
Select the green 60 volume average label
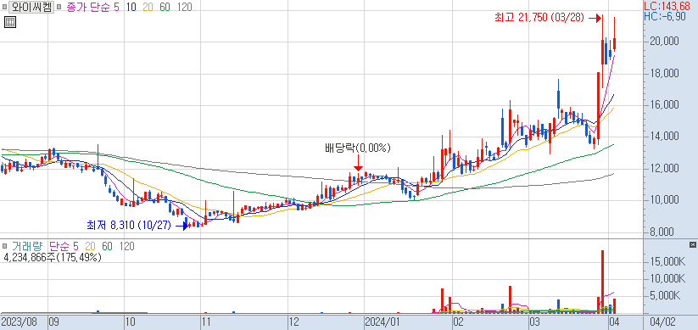tap(107, 246)
